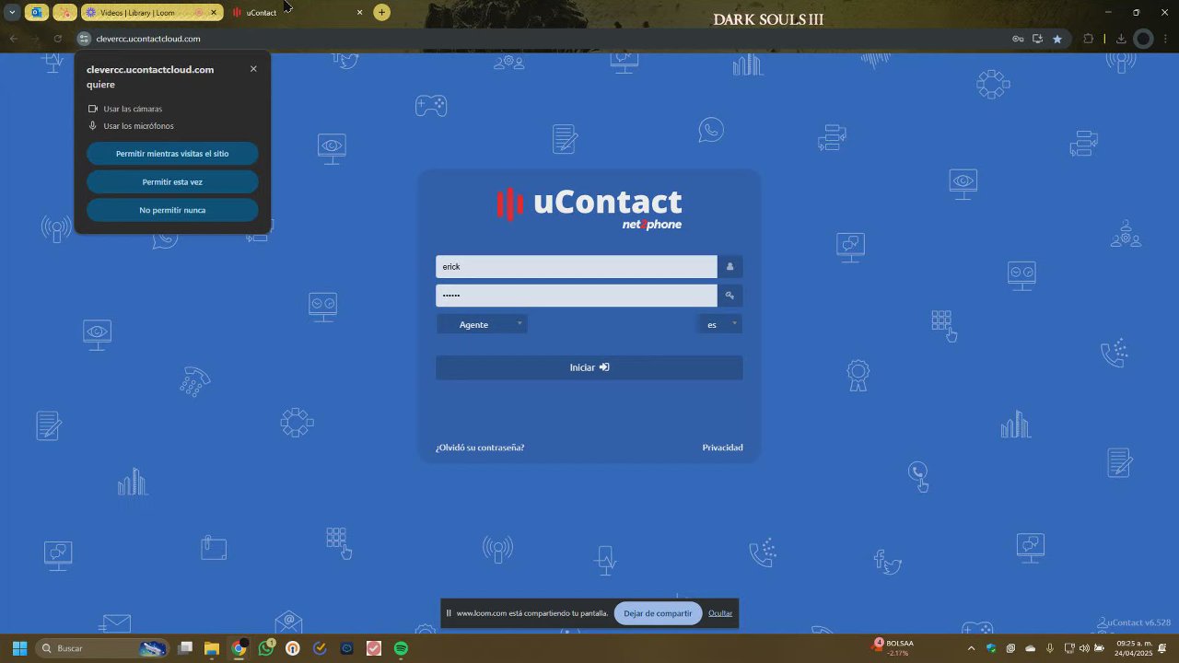Viewport: 1179px width, 663px height.
Task: Open Chrome downloads
Action: tap(1121, 39)
